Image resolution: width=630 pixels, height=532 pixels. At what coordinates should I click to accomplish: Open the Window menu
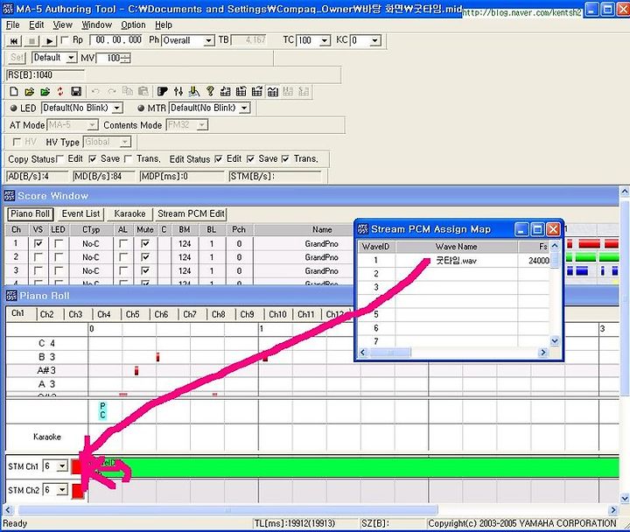pos(97,24)
